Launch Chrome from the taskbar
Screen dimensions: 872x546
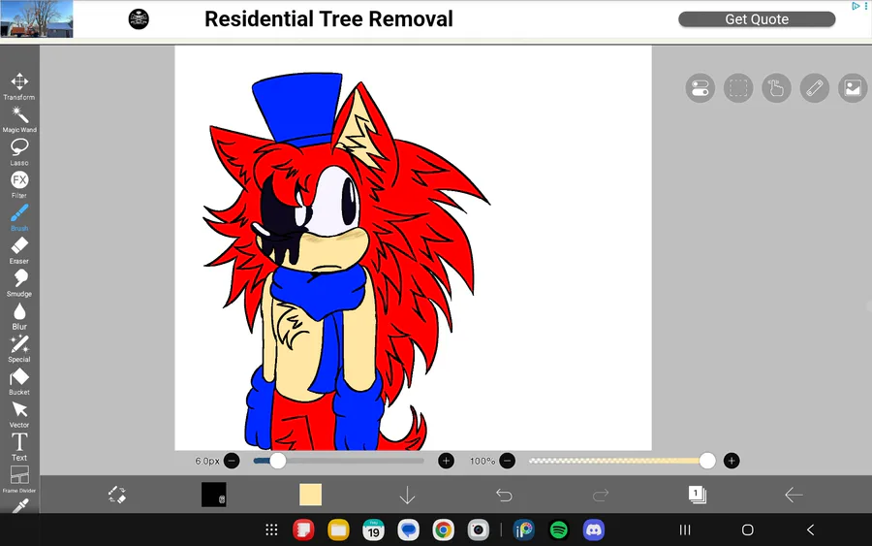coord(443,530)
